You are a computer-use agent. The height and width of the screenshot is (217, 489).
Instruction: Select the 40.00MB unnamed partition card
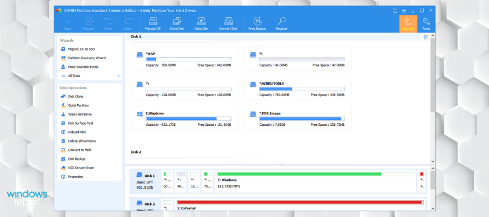(x=298, y=58)
